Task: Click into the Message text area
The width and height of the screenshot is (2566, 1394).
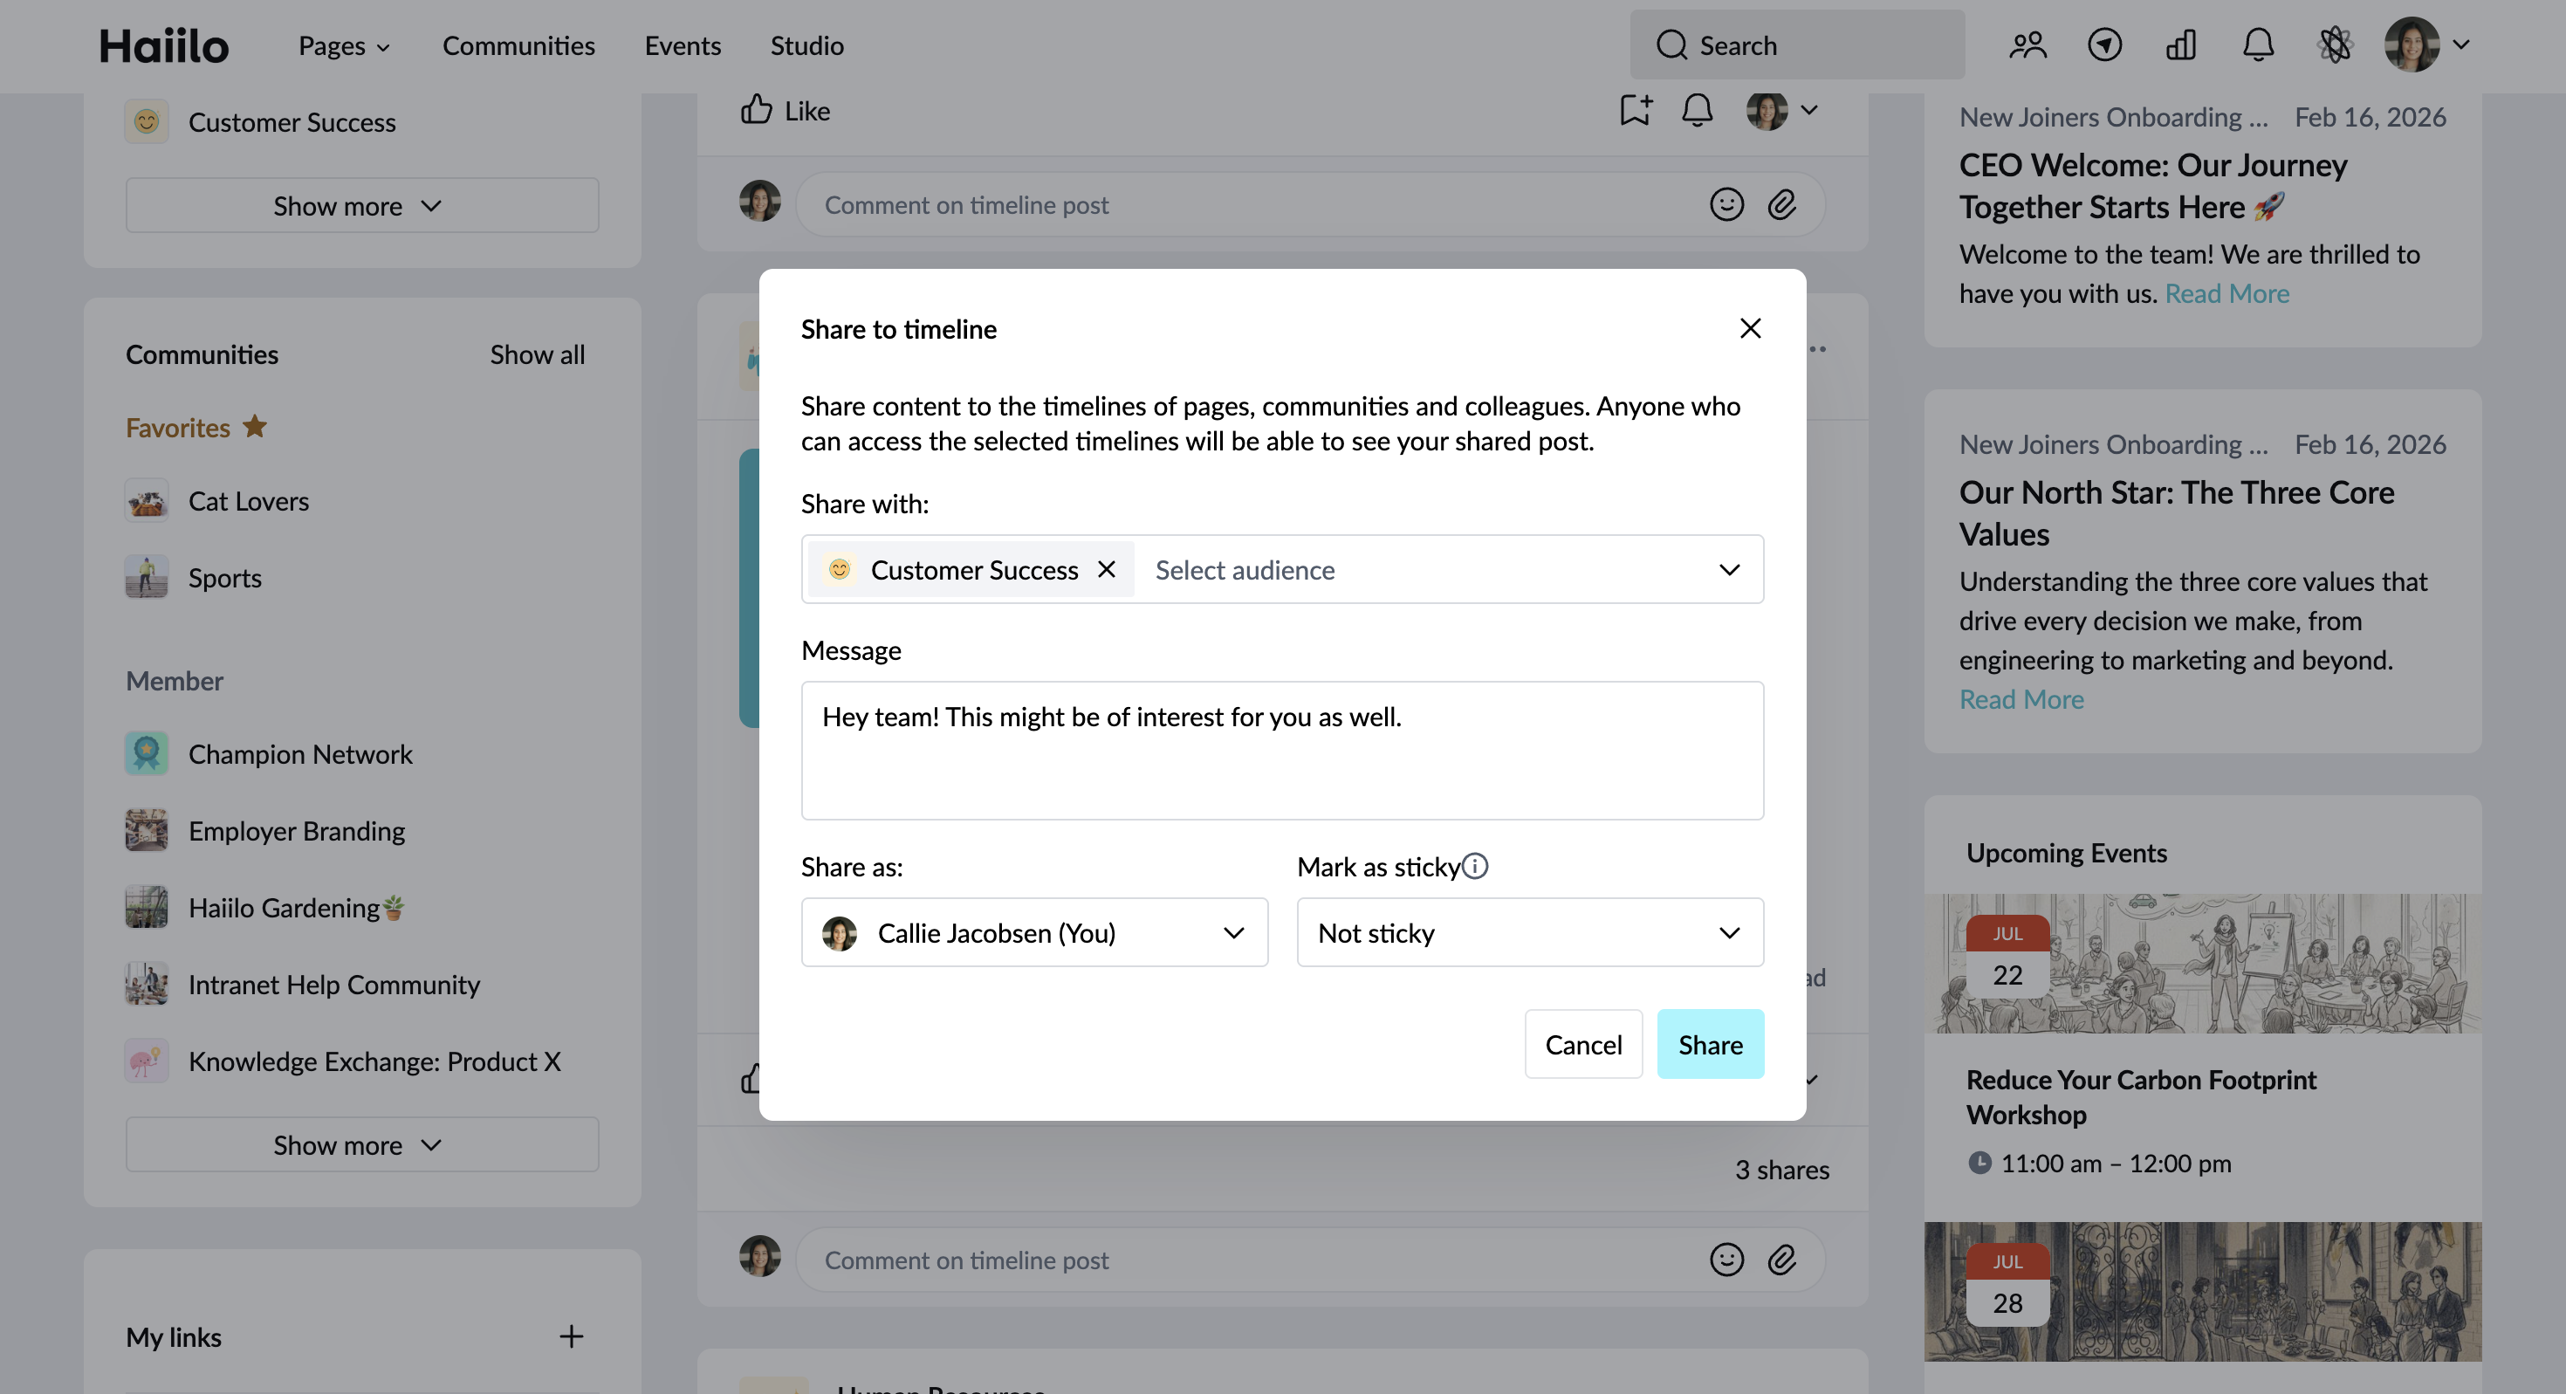Action: click(x=1282, y=751)
